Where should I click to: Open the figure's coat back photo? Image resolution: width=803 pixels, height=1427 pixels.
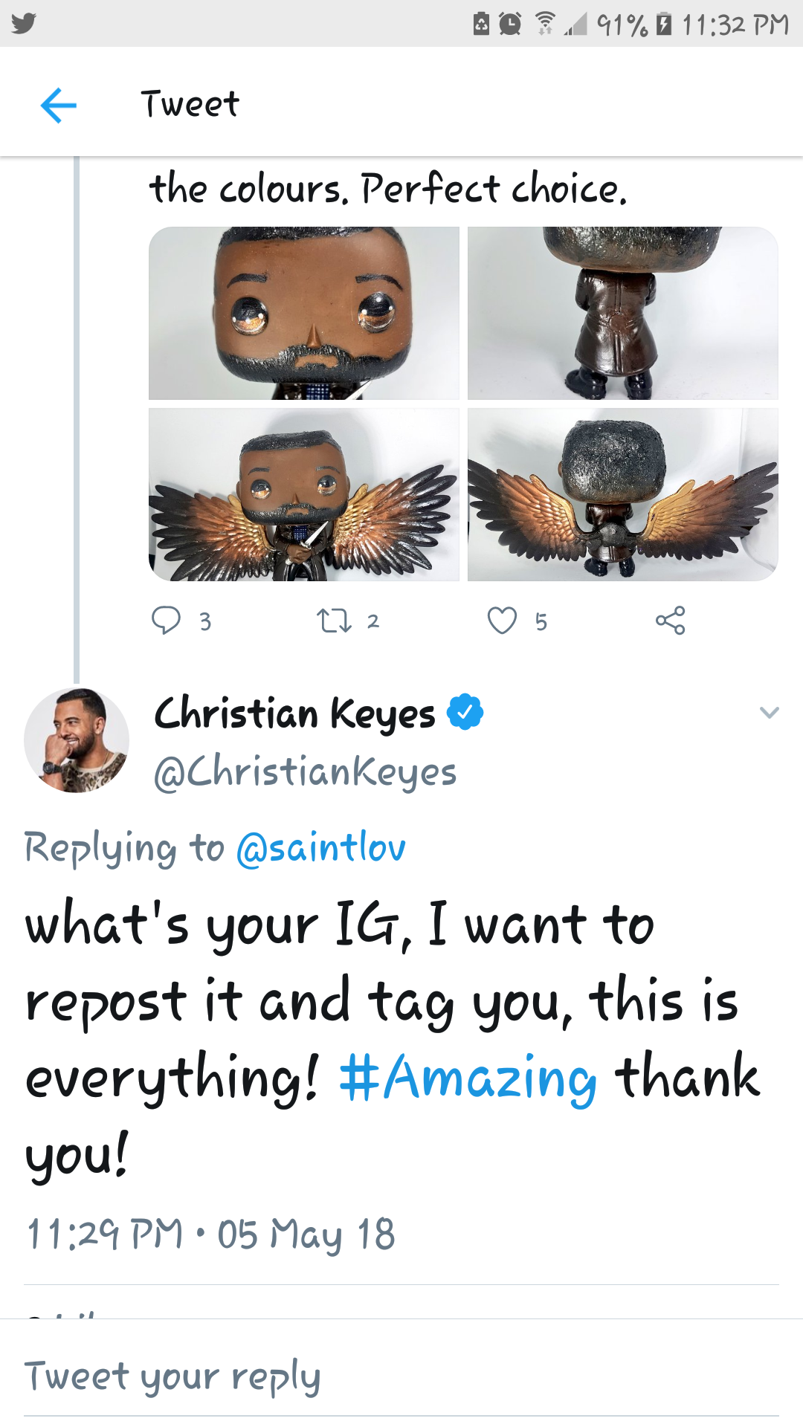622,313
